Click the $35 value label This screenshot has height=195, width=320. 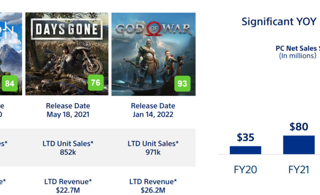(245, 137)
